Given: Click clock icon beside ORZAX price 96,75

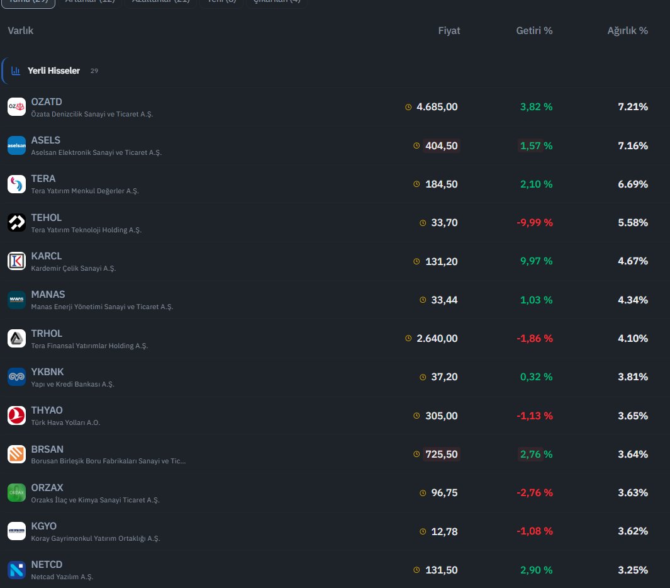Looking at the screenshot, I should pos(423,493).
